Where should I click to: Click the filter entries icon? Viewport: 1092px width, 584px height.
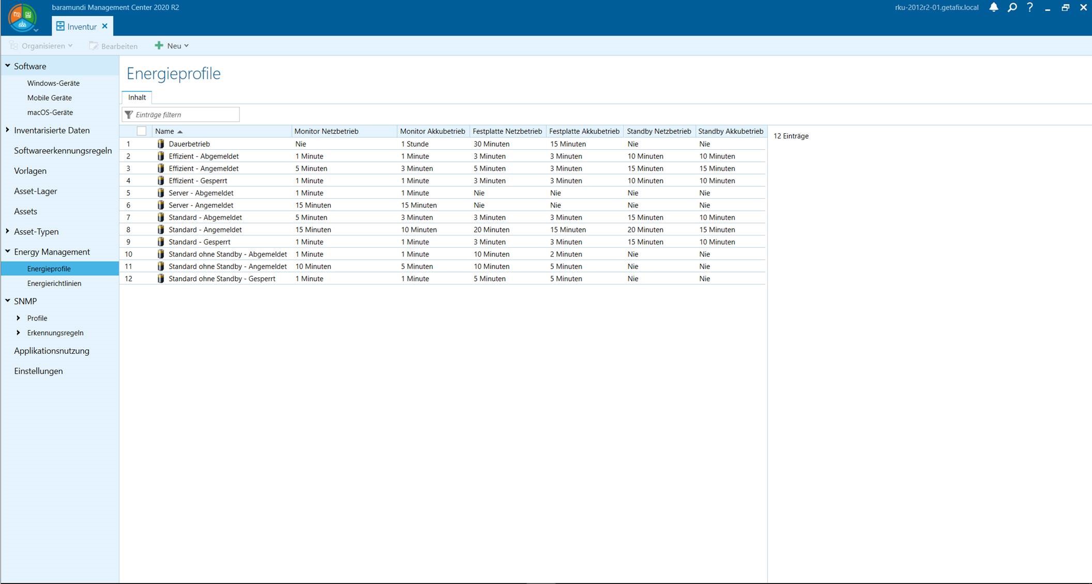point(130,114)
